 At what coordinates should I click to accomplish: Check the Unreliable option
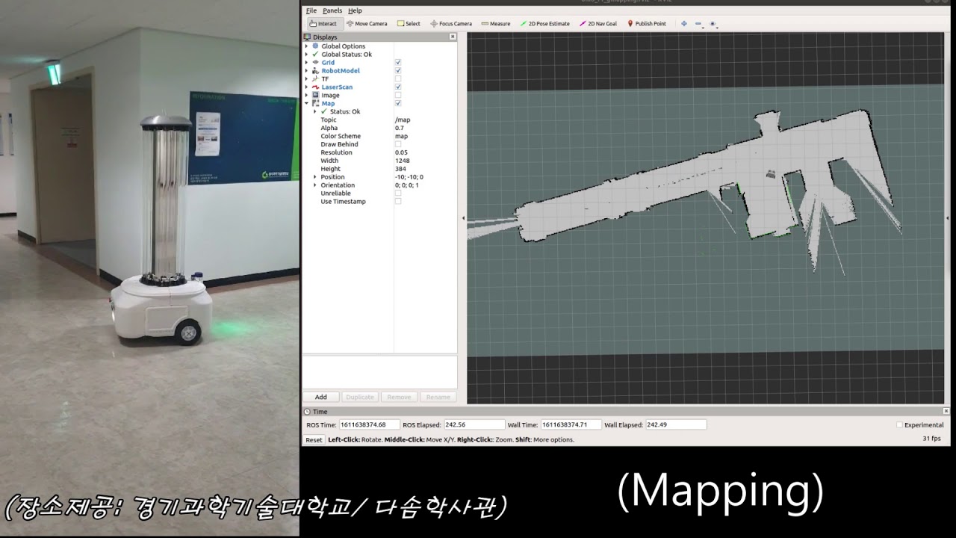coord(398,193)
